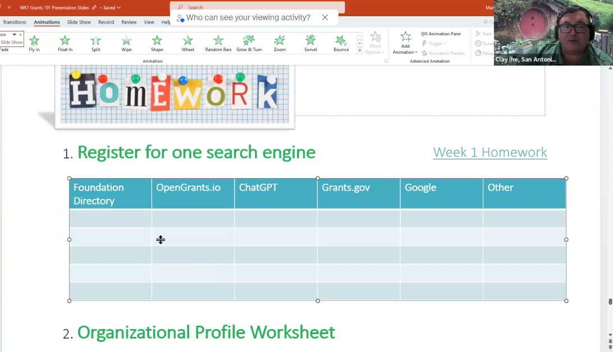Click the first empty cell under Foundation Directory
Viewport: 613px width, 352px height.
tap(111, 219)
